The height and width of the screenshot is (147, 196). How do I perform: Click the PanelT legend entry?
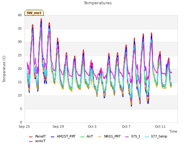(x=37, y=136)
